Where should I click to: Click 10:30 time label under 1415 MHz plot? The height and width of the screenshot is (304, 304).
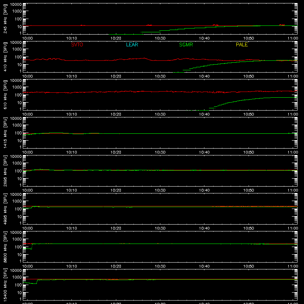coord(160,152)
